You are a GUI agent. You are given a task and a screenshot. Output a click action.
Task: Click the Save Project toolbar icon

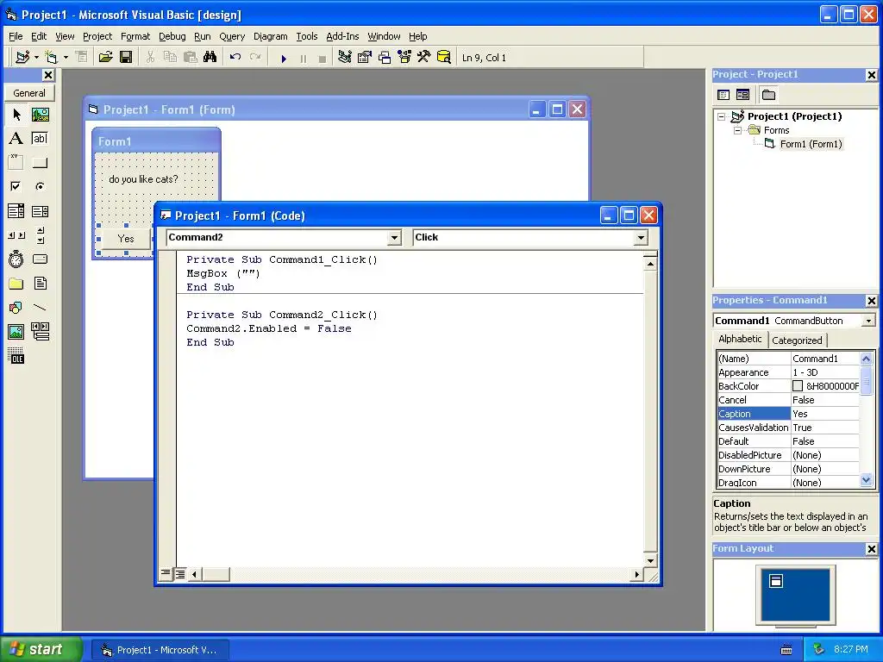[126, 58]
